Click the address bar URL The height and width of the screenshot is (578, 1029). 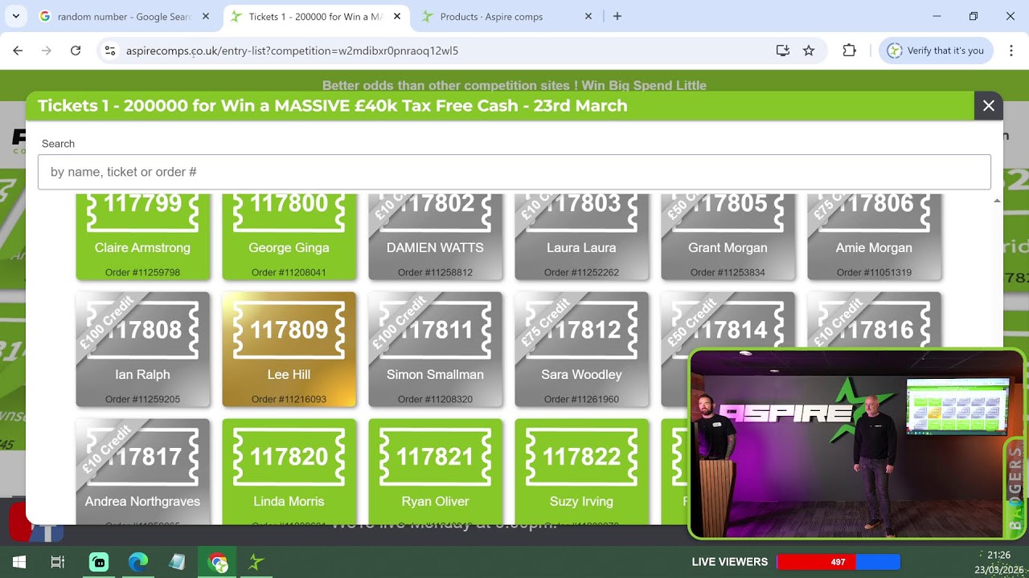(292, 51)
